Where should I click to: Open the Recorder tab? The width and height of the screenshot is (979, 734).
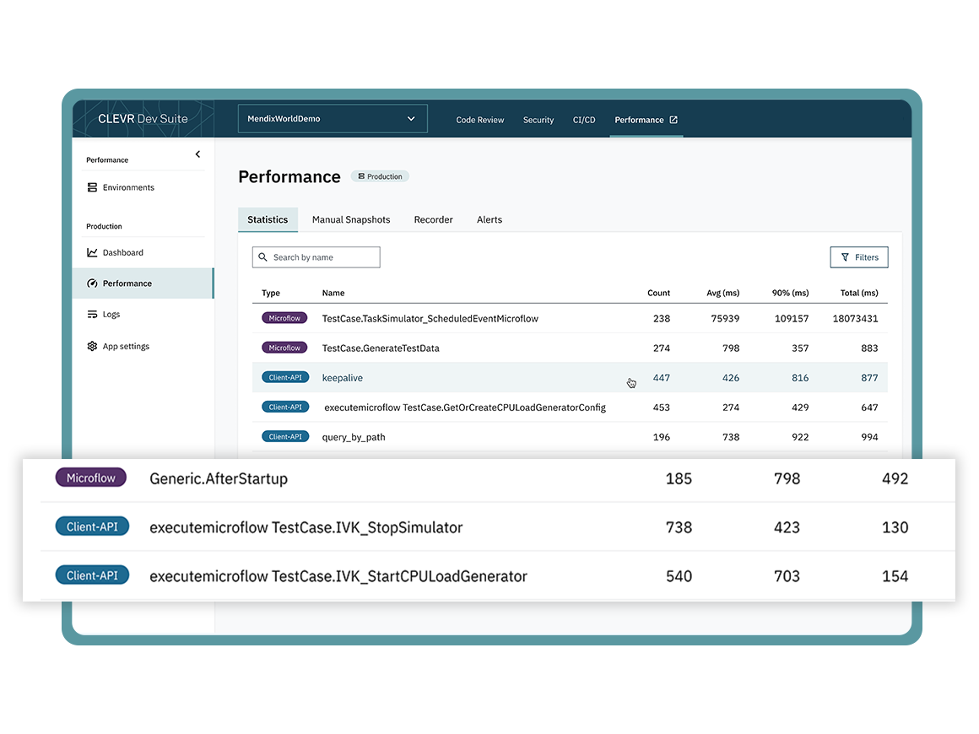[x=433, y=219]
